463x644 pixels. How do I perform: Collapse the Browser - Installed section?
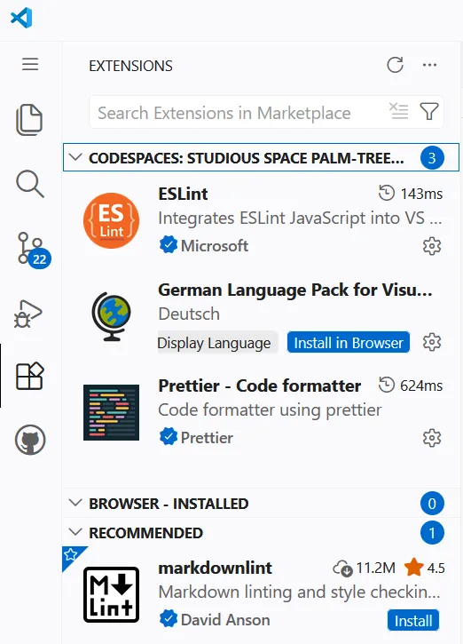tap(75, 503)
